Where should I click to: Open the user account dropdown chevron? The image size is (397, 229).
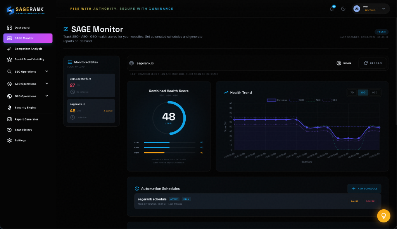(383, 8)
